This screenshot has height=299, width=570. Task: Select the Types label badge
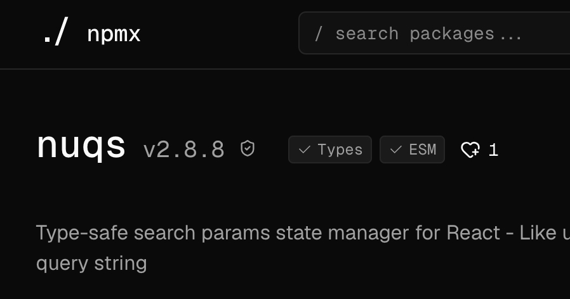tap(330, 149)
